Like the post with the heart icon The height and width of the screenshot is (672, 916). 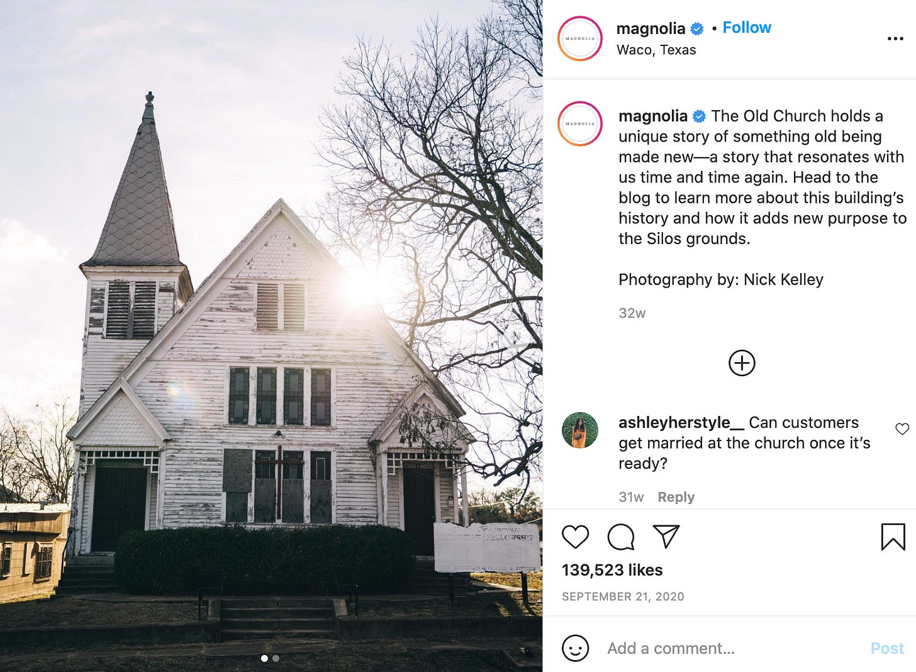575,537
